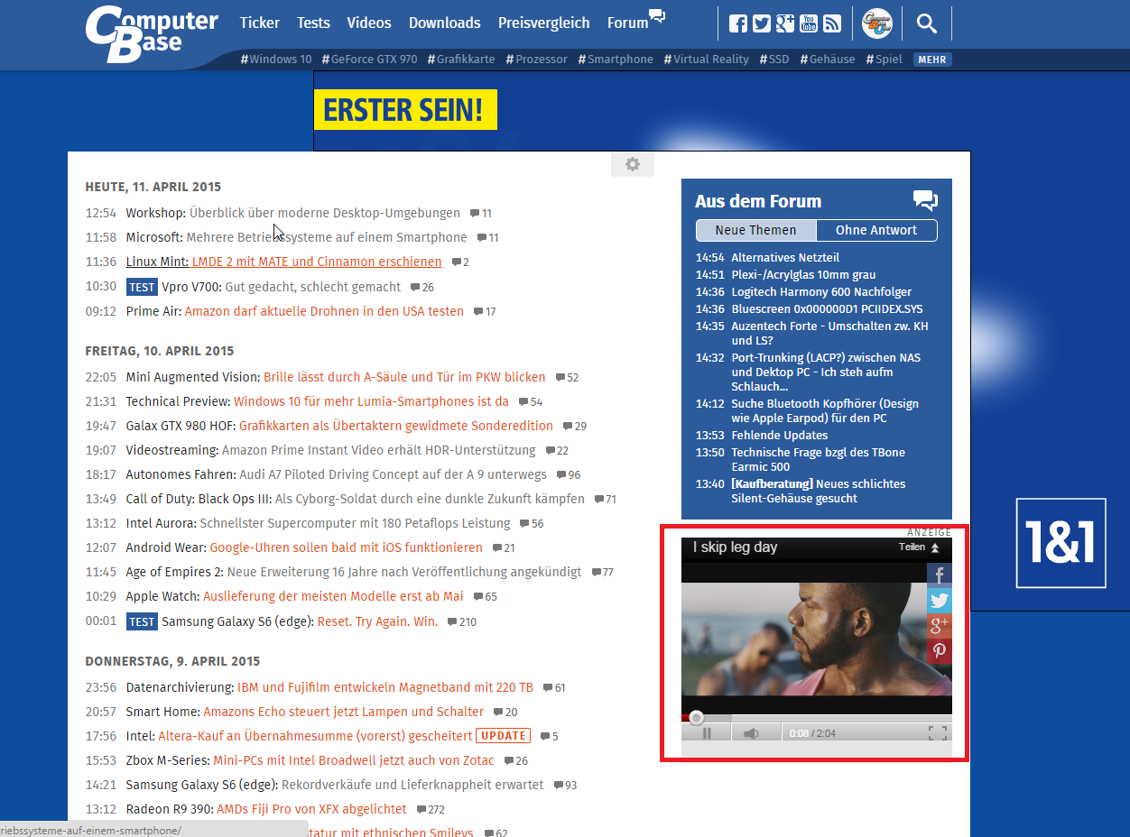This screenshot has height=837, width=1130.
Task: Open 'Amazons Echo steuert jetzt Lampen und Schalter'
Action: click(x=343, y=713)
